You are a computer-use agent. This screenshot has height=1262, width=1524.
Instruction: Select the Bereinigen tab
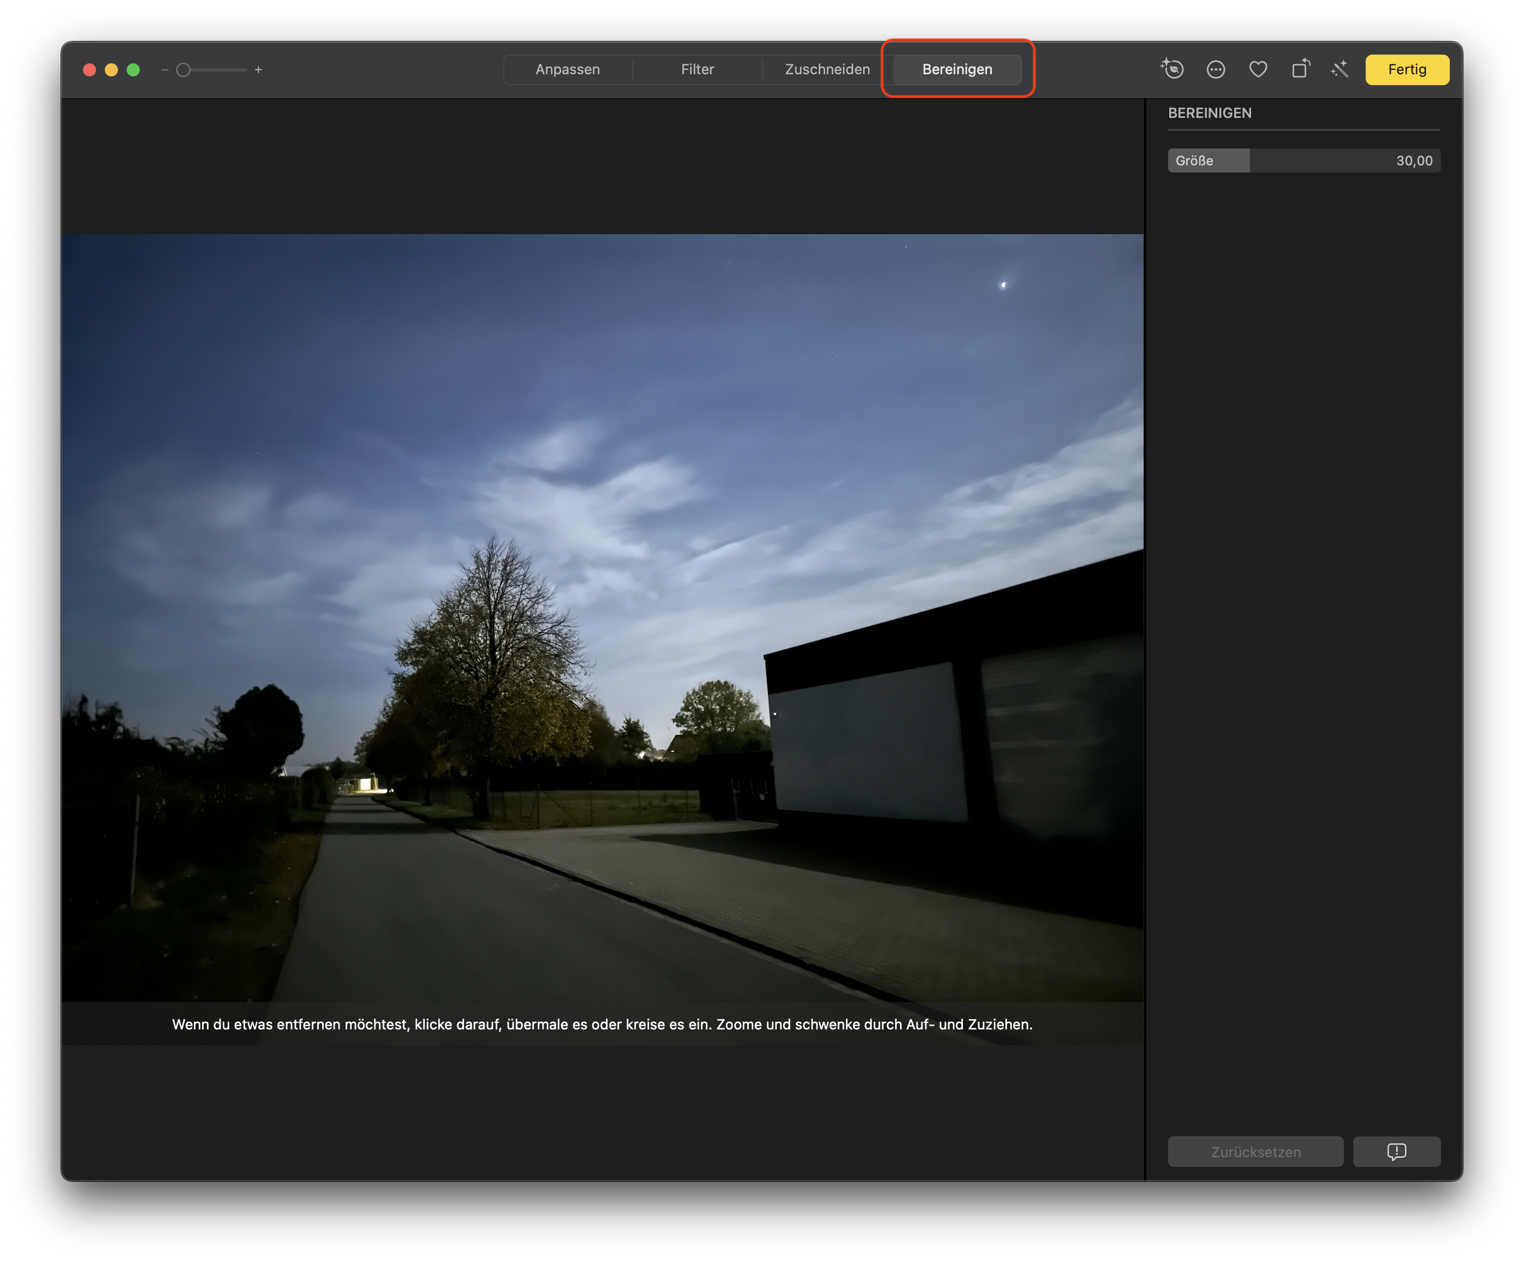point(956,70)
